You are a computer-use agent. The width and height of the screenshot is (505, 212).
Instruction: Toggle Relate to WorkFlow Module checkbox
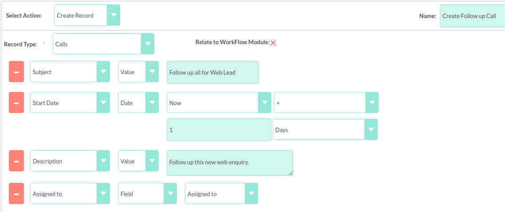[273, 42]
